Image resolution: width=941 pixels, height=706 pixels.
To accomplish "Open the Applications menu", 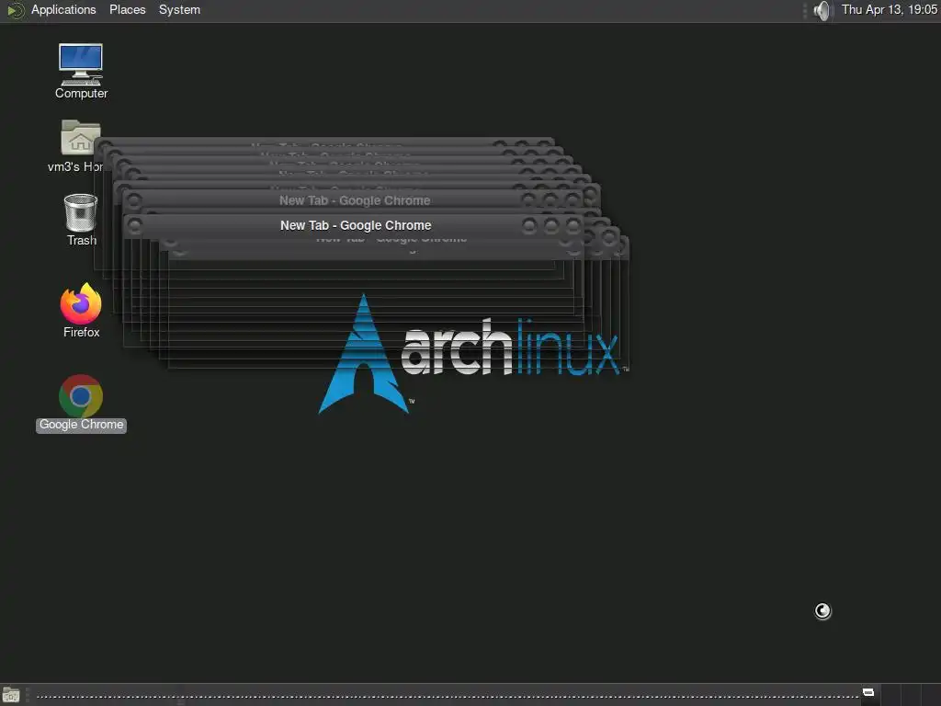I will (x=63, y=9).
